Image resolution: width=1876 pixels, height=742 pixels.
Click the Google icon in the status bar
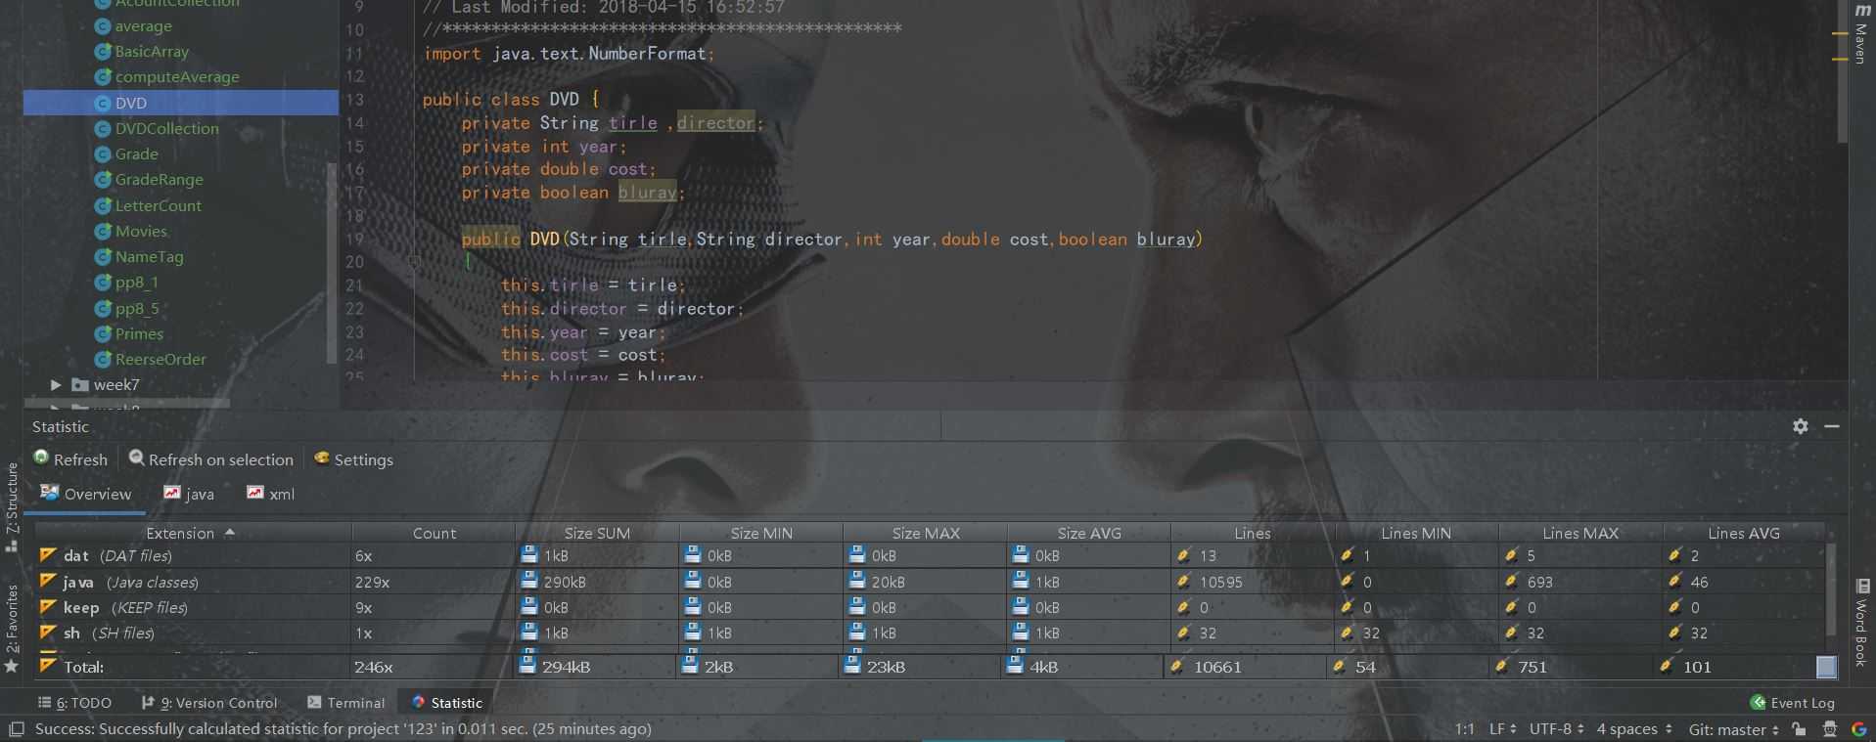pos(1858,729)
